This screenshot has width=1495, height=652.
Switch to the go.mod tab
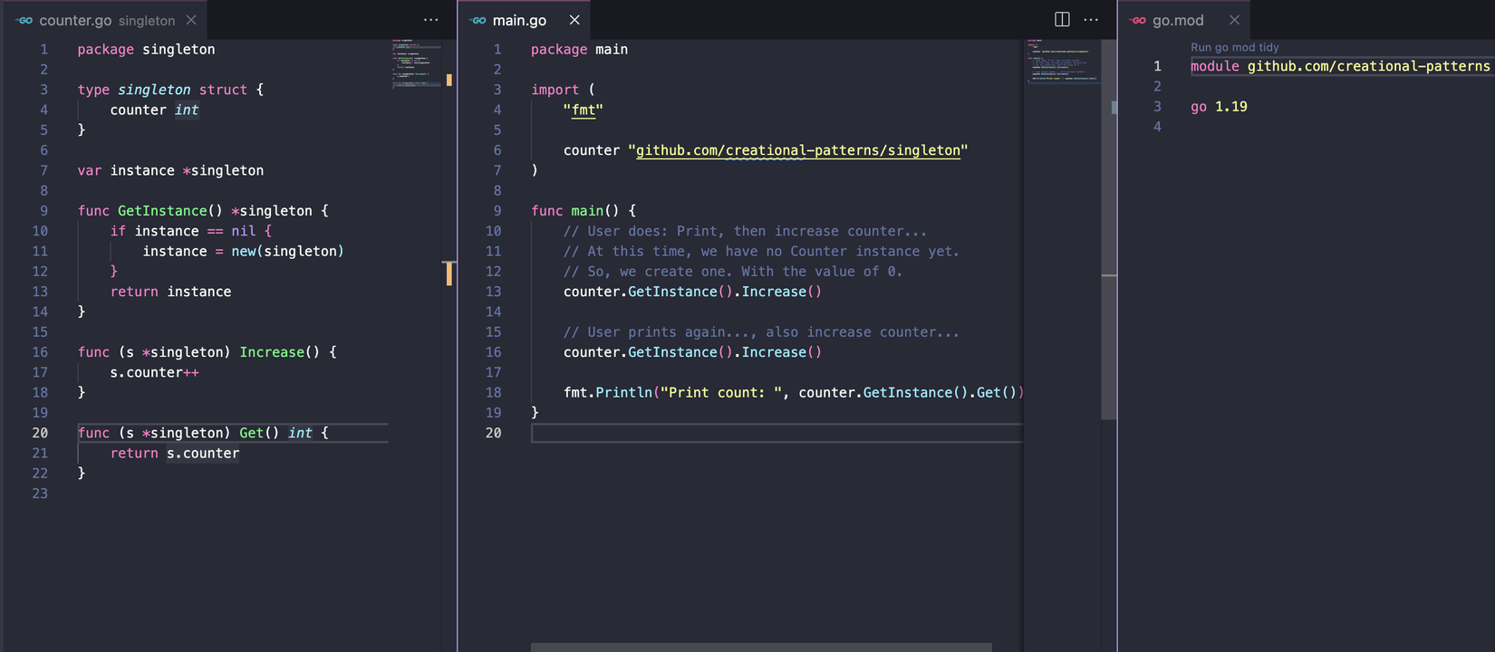point(1178,20)
